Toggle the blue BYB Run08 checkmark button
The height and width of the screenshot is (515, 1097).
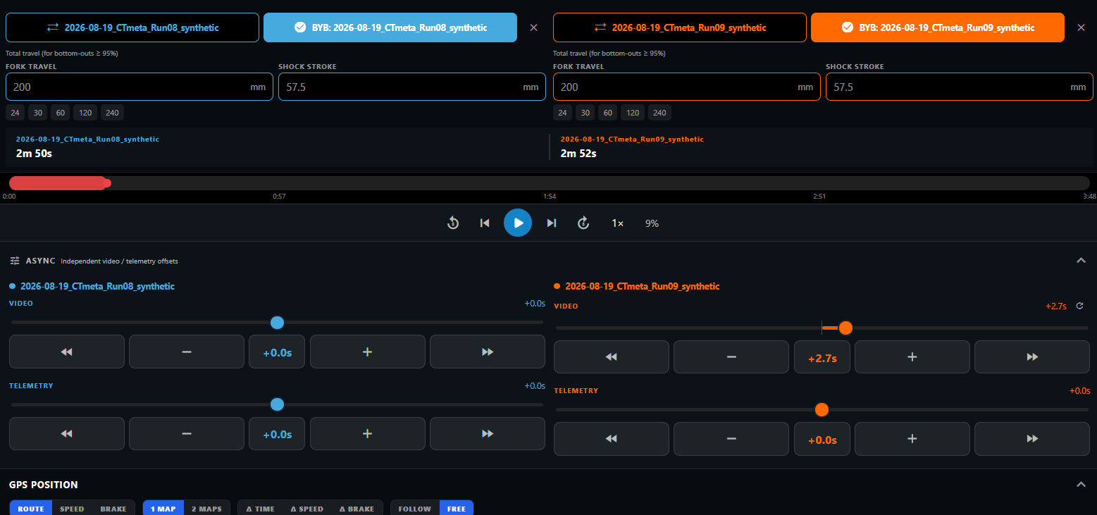(390, 27)
